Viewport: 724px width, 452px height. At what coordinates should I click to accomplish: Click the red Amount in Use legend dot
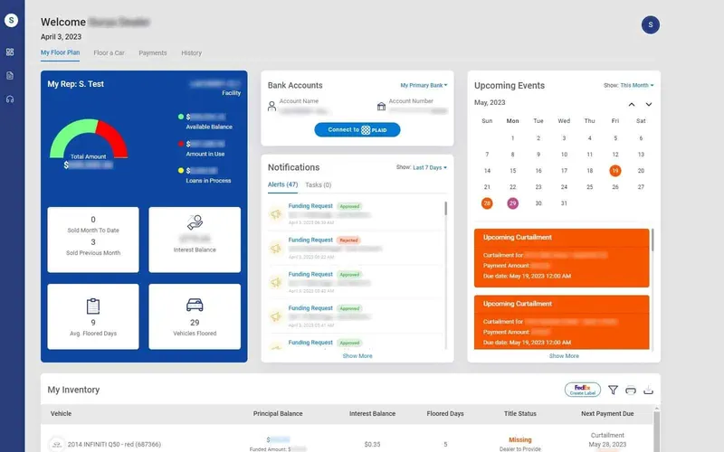(x=181, y=144)
